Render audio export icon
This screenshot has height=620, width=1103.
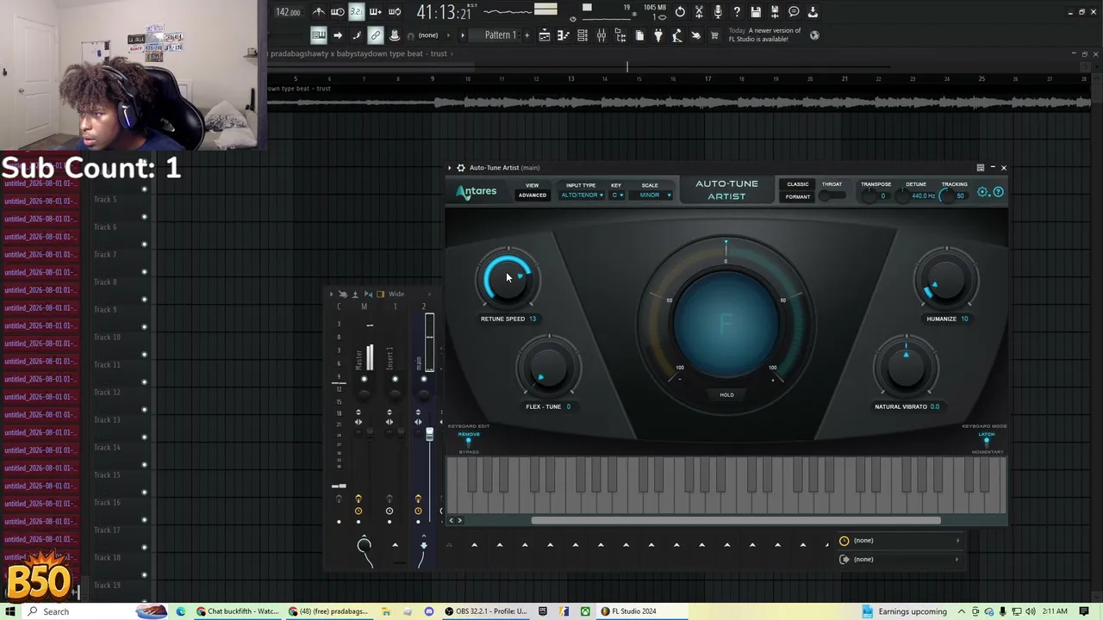pyautogui.click(x=775, y=12)
